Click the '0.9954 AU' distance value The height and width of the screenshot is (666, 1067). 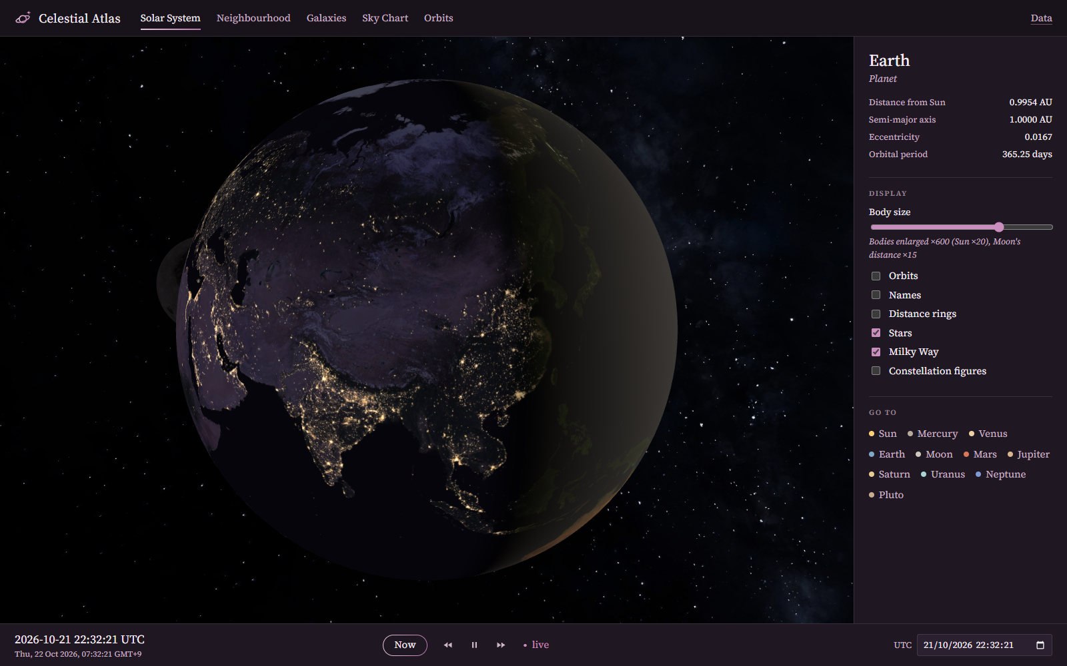(x=1030, y=102)
